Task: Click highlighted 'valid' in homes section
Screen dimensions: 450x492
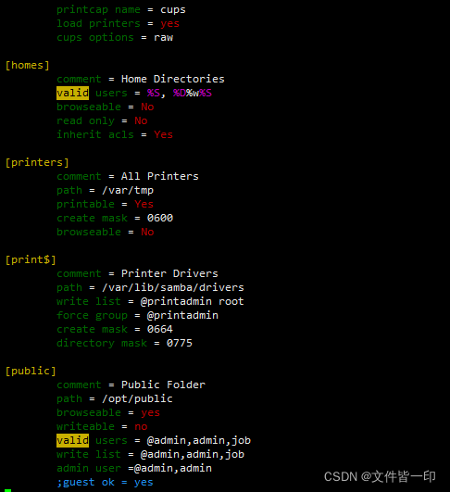Action: (x=73, y=94)
